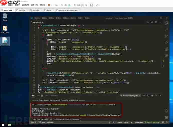Image resolution: width=173 pixels, height=127 pixels.
Task: Switch to the Win7_x64 VM tab
Action: click(36, 10)
